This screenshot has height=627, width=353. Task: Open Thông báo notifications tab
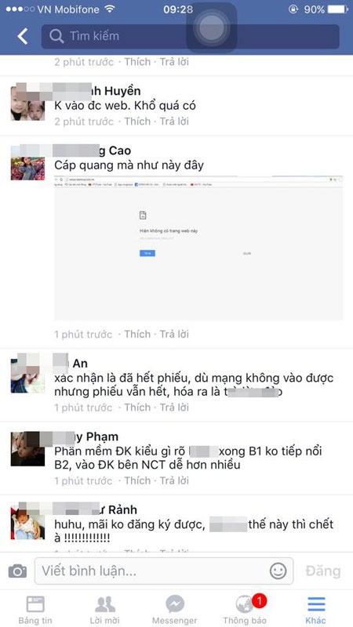245,610
